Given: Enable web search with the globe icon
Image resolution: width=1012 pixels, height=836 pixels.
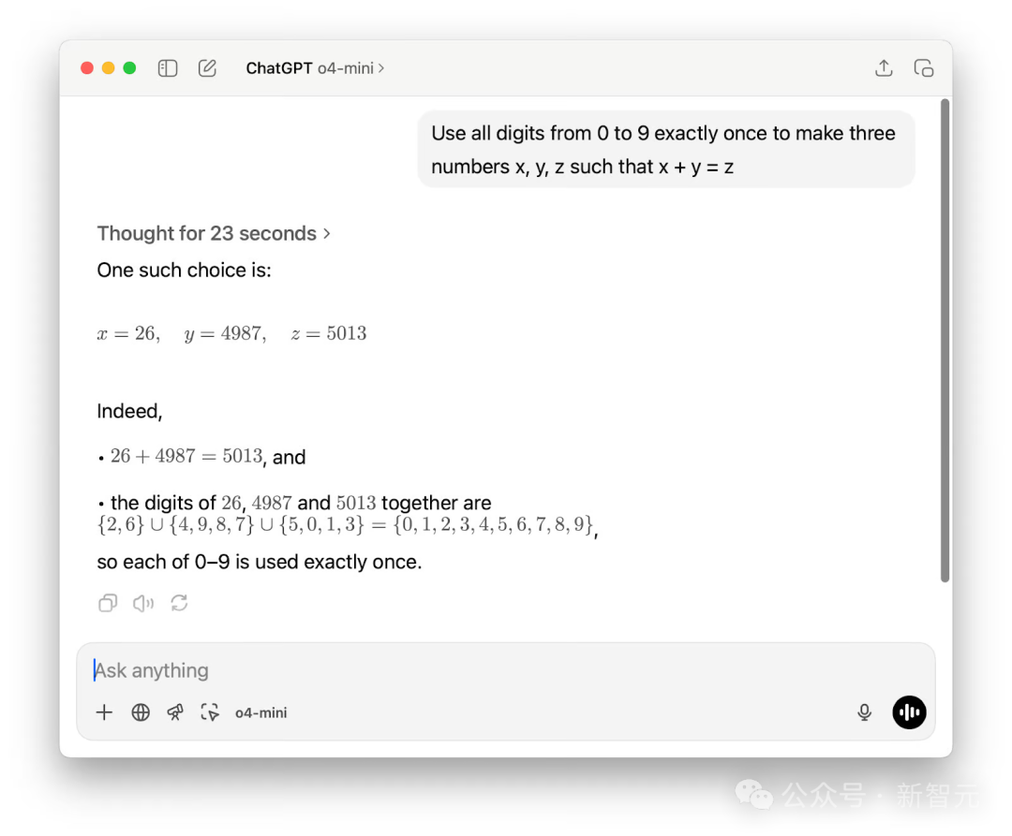Looking at the screenshot, I should point(140,712).
